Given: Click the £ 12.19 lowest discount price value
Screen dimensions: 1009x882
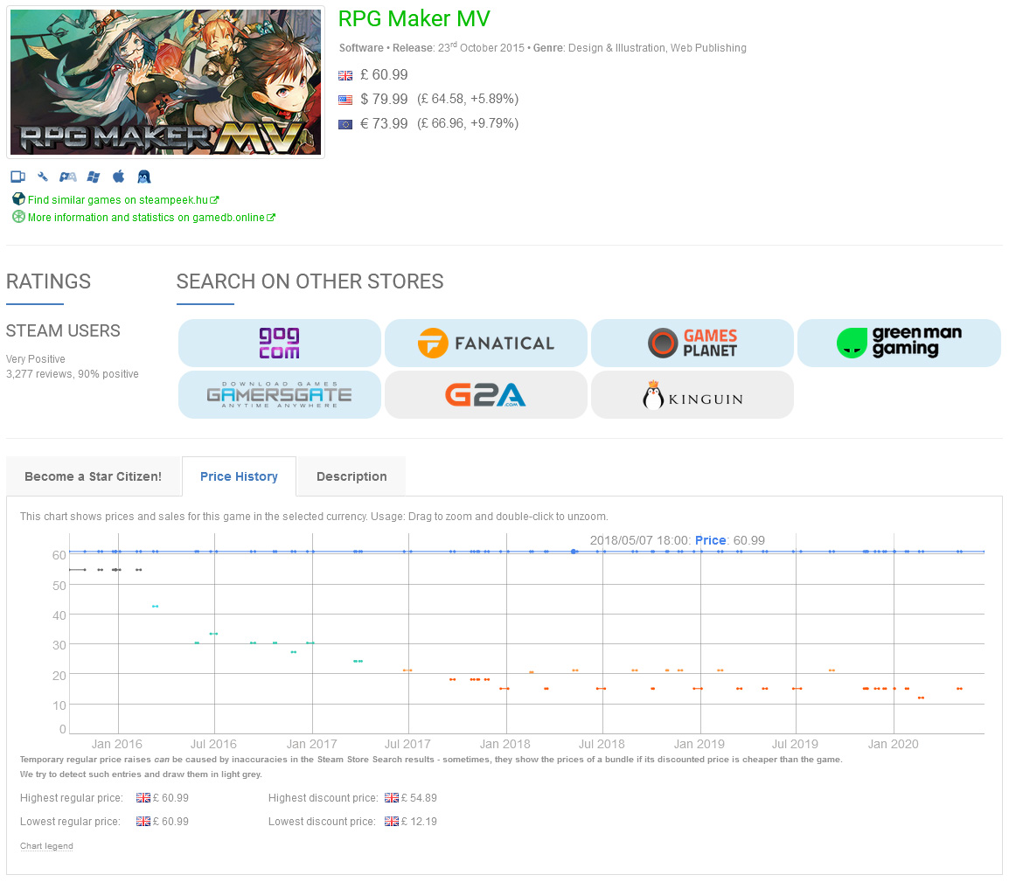Looking at the screenshot, I should click(419, 822).
